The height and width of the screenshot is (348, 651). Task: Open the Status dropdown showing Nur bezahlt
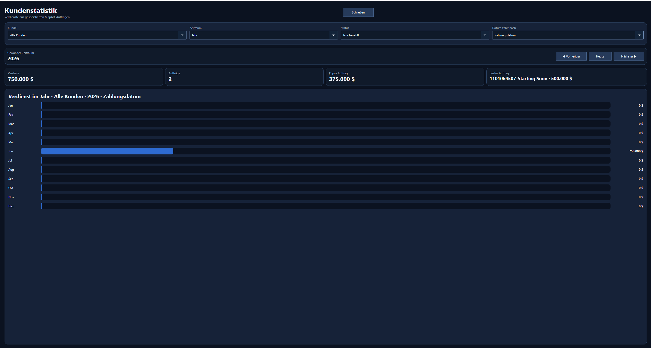(x=415, y=35)
